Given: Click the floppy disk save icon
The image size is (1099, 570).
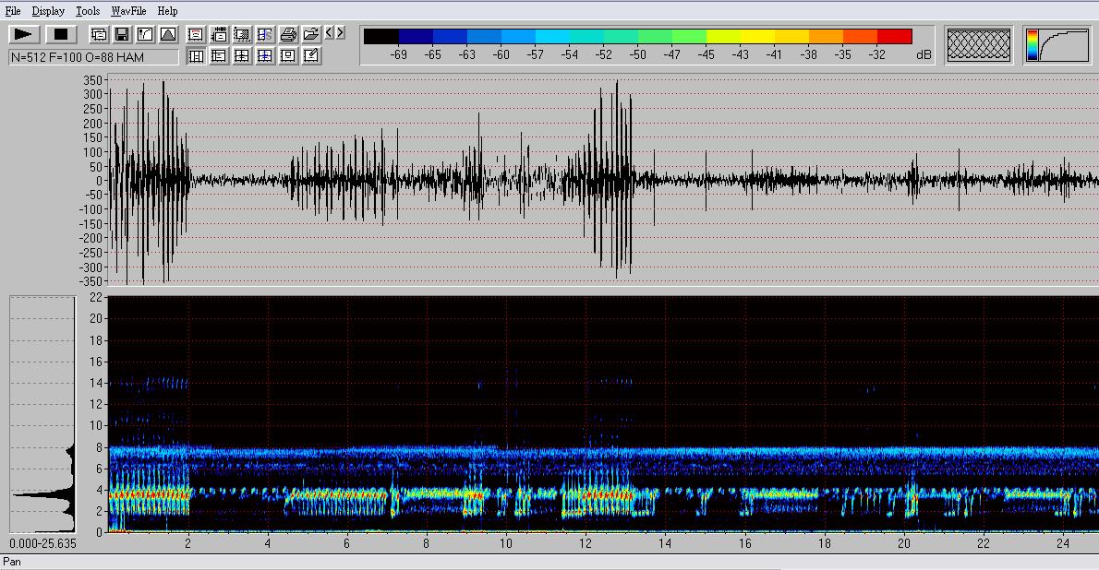Looking at the screenshot, I should coord(122,35).
